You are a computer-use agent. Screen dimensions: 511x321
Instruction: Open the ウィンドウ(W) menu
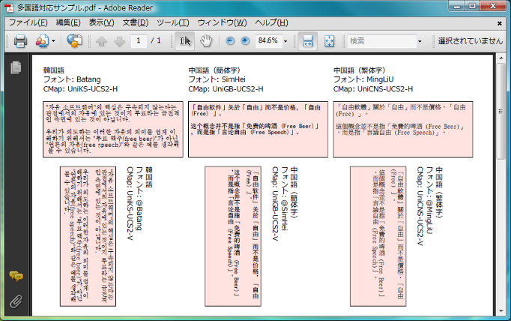[222, 22]
